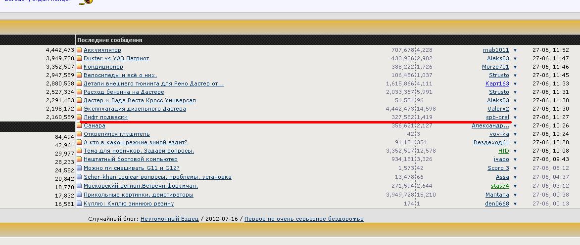Open blog post Первое не очень серьезное бездорожье

304,219
